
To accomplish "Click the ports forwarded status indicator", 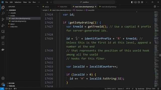I will (x=15, y=89).
